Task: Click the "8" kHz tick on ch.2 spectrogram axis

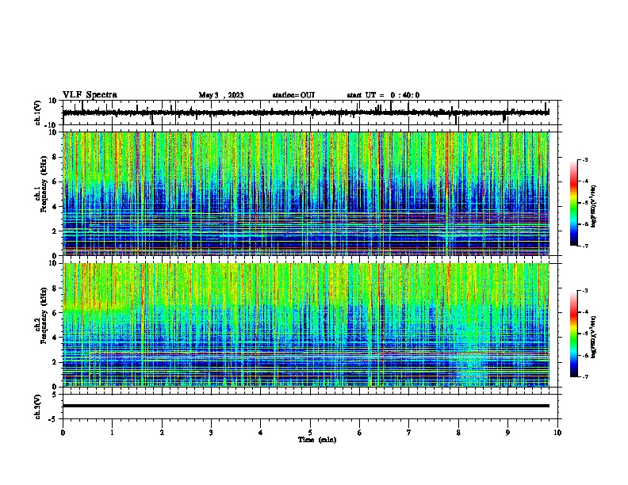Action: click(56, 288)
